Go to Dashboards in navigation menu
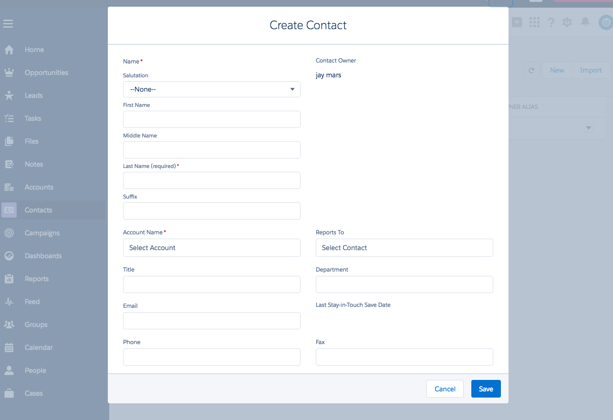Viewport: 613px width, 420px height. 43,256
